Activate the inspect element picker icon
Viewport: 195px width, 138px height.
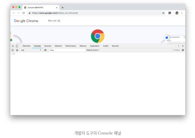13,46
